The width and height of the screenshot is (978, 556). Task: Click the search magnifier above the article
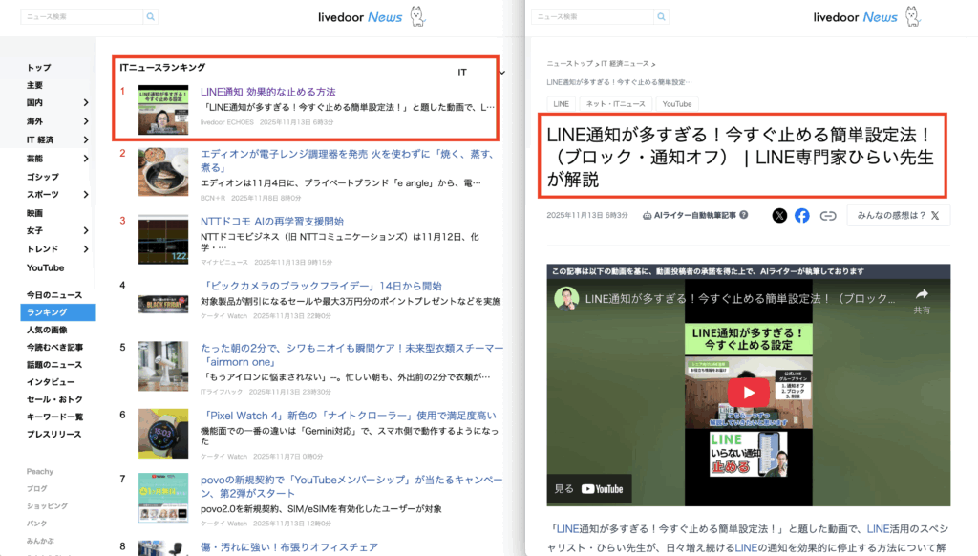[x=663, y=16]
